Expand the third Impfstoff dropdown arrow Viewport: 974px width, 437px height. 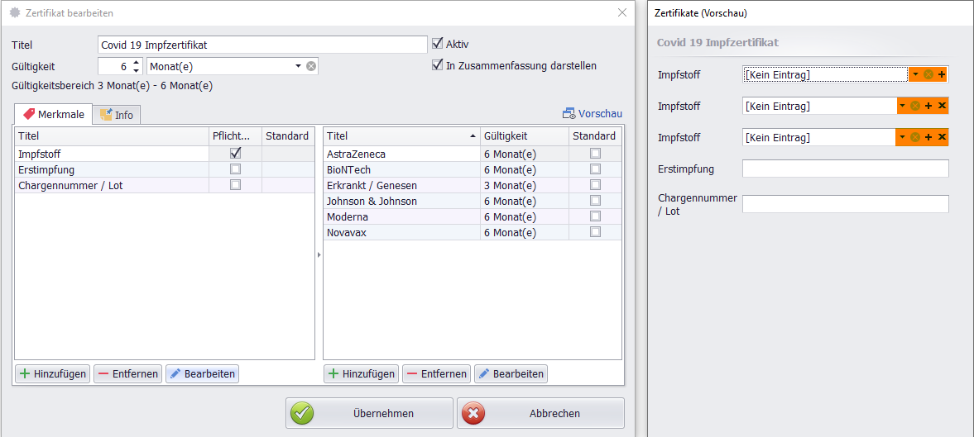[x=903, y=137]
